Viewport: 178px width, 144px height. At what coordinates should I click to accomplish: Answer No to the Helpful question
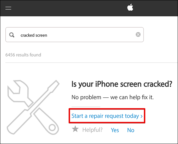click(131, 130)
